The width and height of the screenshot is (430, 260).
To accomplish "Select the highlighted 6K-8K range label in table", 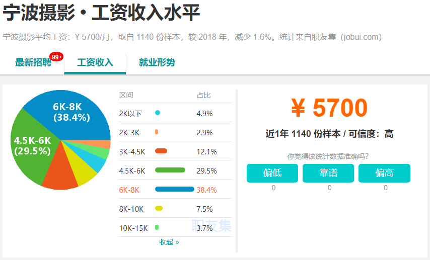I will [129, 190].
